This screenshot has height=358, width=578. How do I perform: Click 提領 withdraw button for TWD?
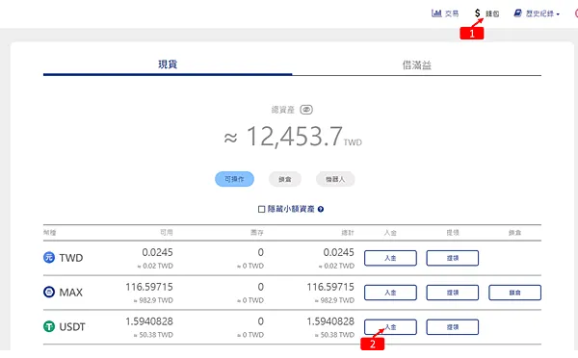(453, 258)
